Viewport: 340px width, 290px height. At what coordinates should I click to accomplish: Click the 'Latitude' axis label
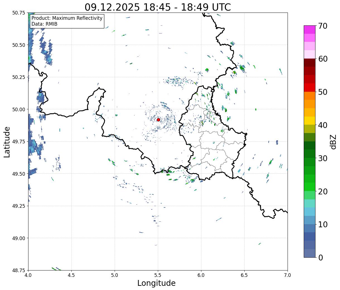pos(7,142)
